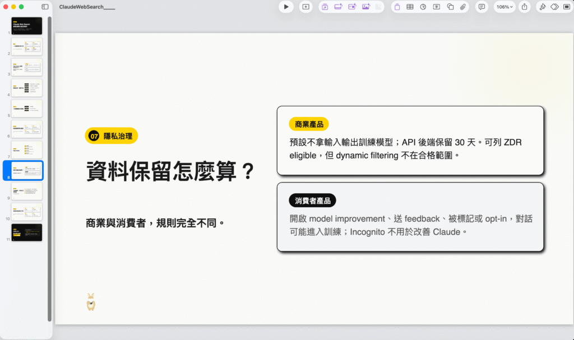Select slide 6 thumbnail
The height and width of the screenshot is (340, 574).
(x=27, y=129)
